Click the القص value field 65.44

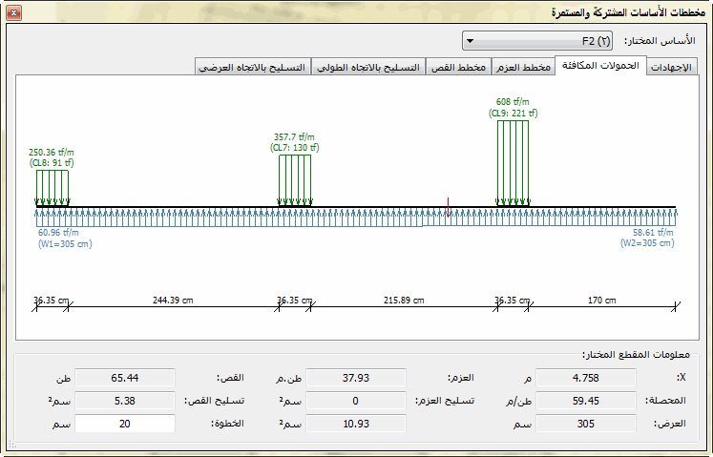click(125, 377)
